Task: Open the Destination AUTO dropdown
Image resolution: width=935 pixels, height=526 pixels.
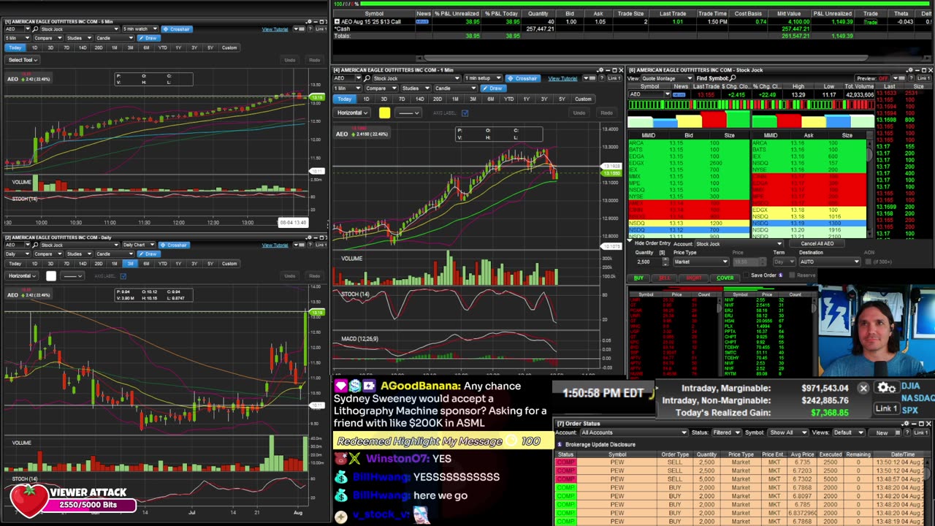Action: pos(830,262)
